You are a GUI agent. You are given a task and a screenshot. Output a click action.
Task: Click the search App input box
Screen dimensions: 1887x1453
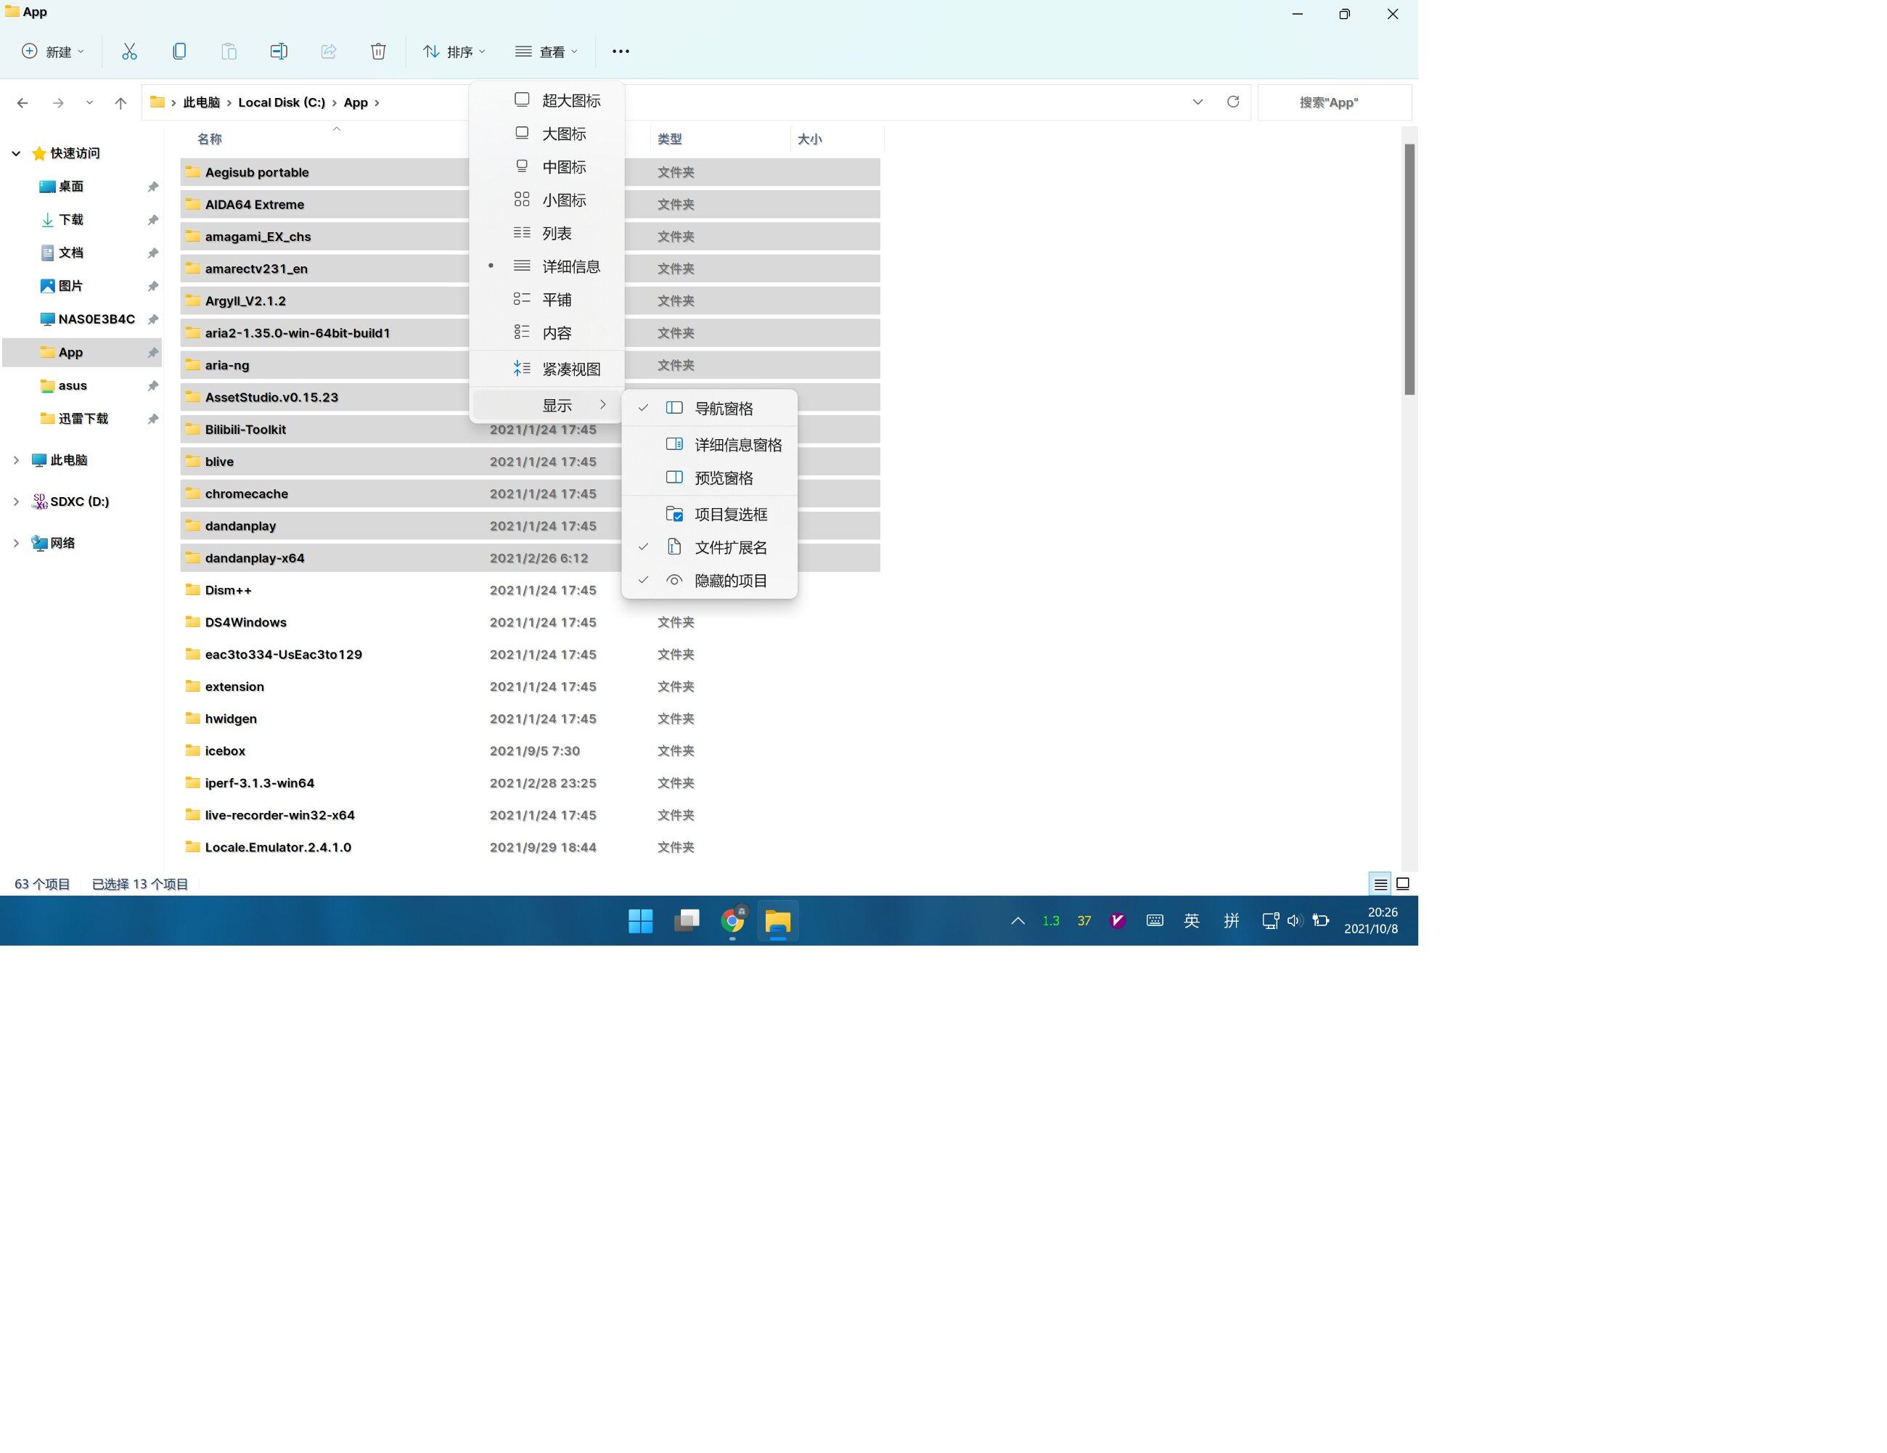[x=1334, y=102]
